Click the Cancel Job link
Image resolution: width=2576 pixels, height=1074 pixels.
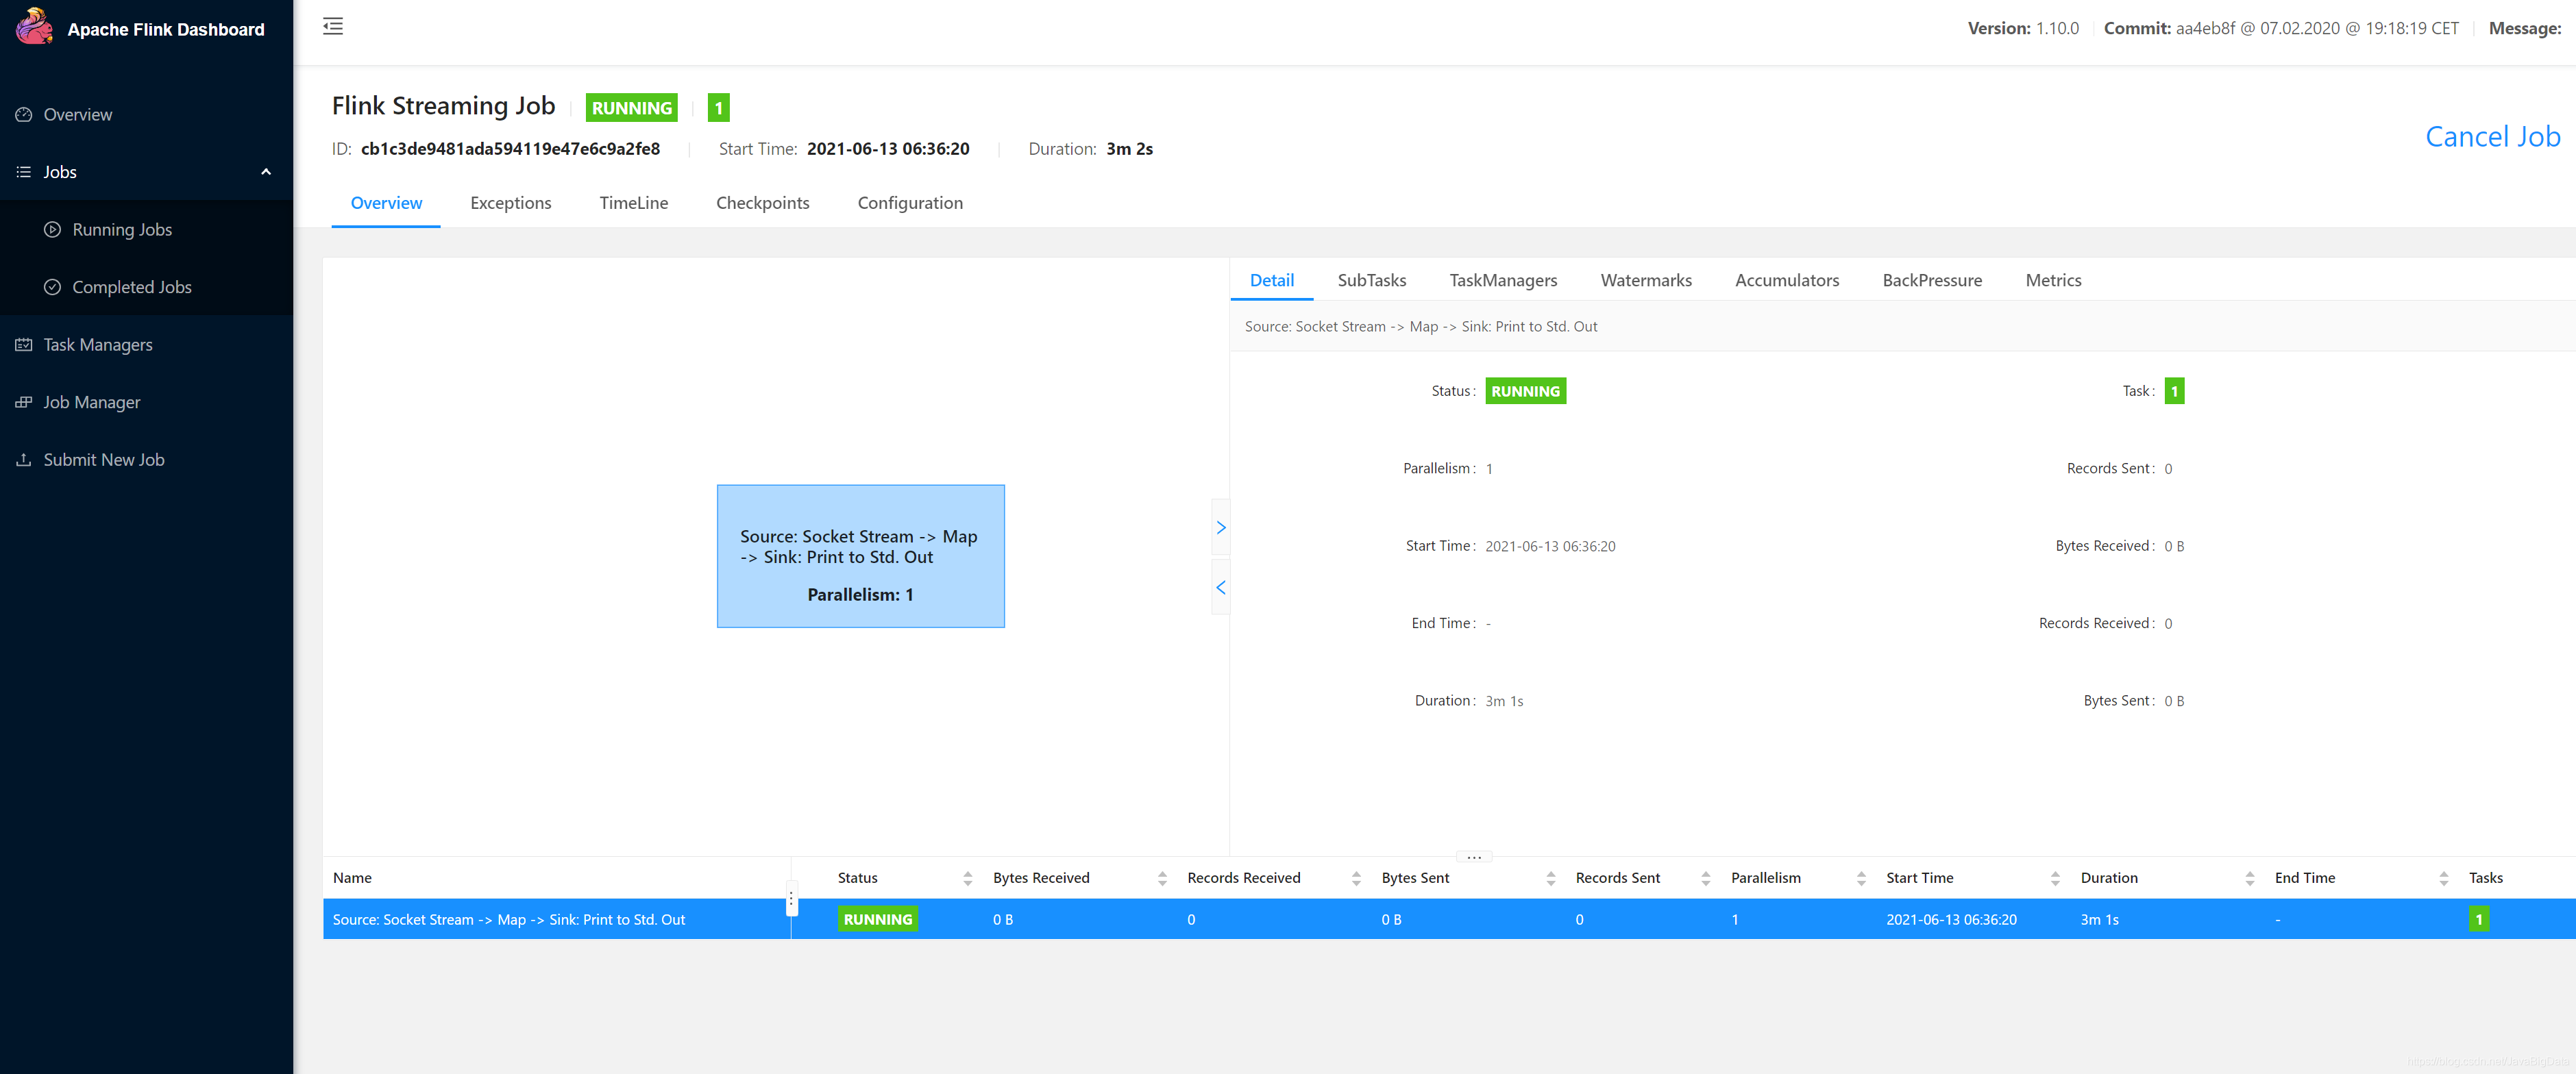[x=2492, y=137]
